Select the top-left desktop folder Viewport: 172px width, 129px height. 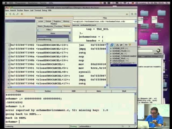point(144,13)
